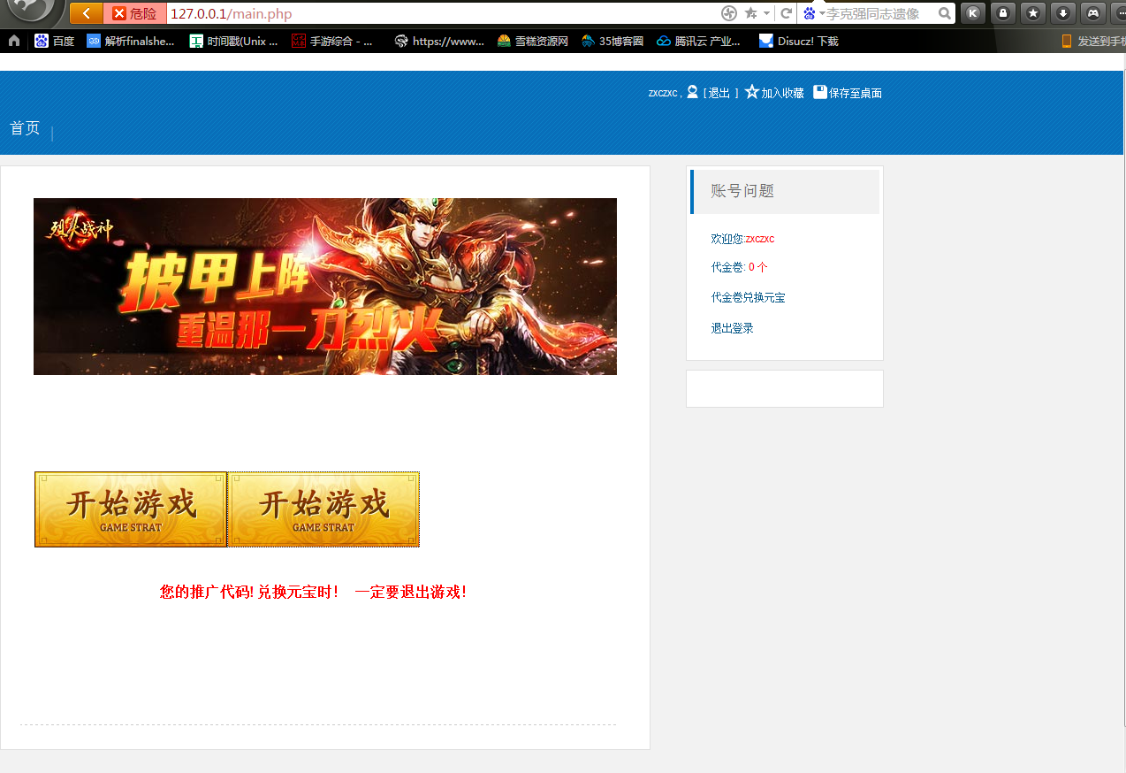
Task: Click the 披甲上阵 game banner image
Action: (x=325, y=287)
